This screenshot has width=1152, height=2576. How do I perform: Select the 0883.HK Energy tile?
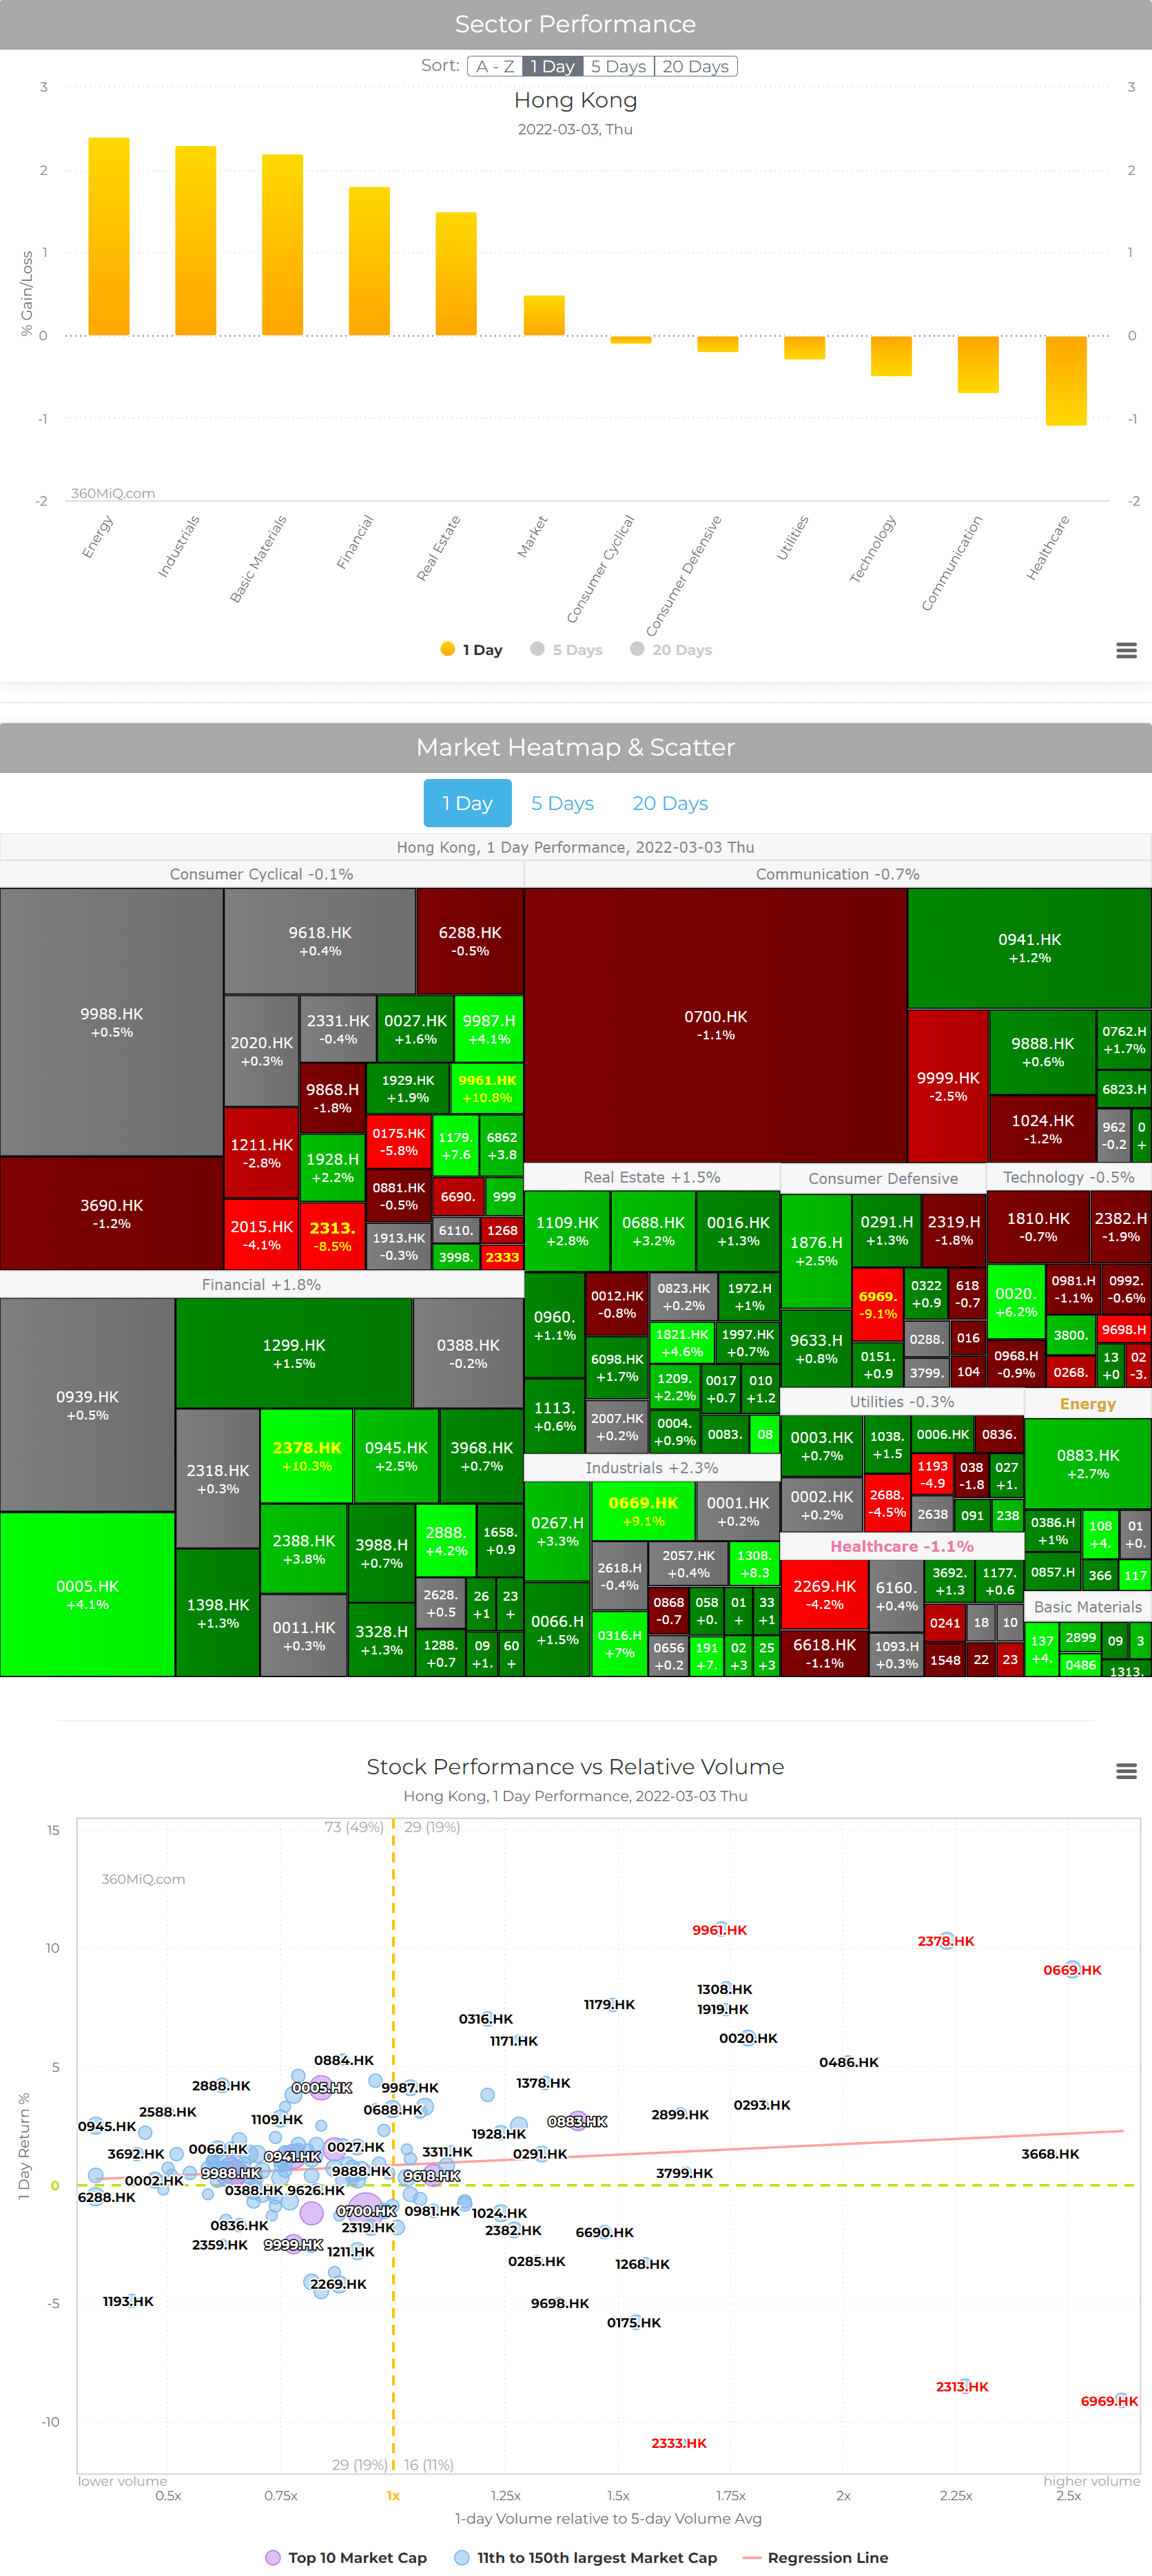(1088, 1463)
